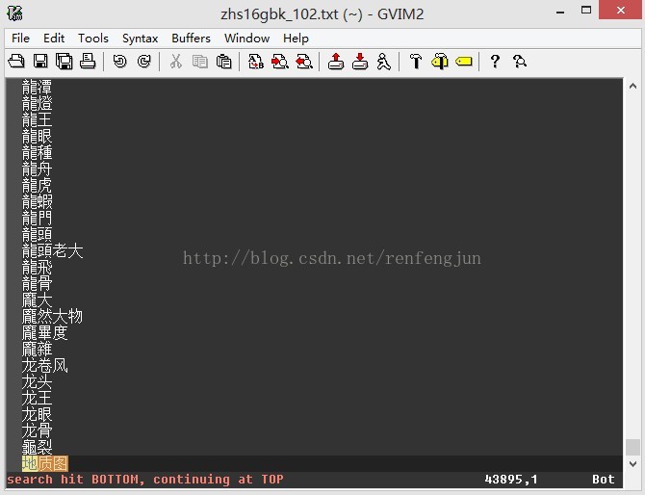Click the line 龍頭老大

(x=53, y=250)
